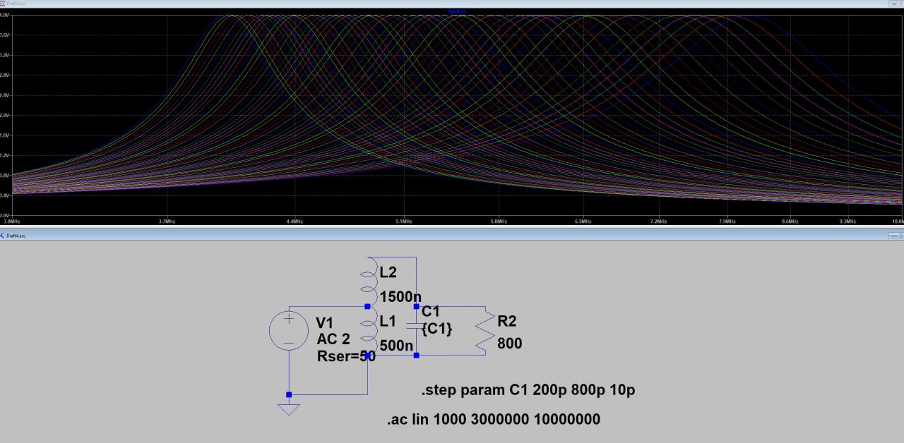Click the .step param C1 directive
This screenshot has width=904, height=443.
point(528,390)
